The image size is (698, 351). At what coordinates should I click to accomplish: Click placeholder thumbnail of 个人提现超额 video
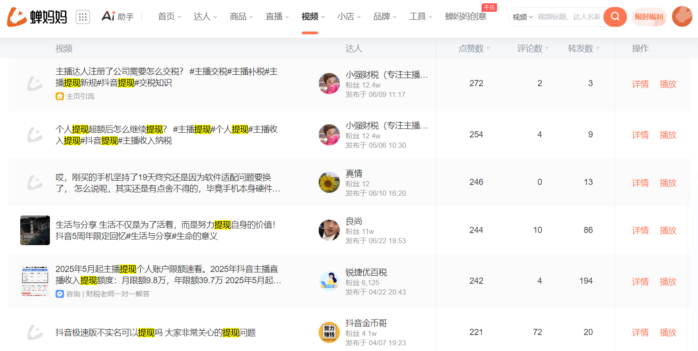point(35,135)
